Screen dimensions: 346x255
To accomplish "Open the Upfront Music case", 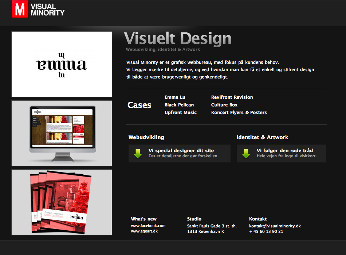I will pyautogui.click(x=181, y=113).
